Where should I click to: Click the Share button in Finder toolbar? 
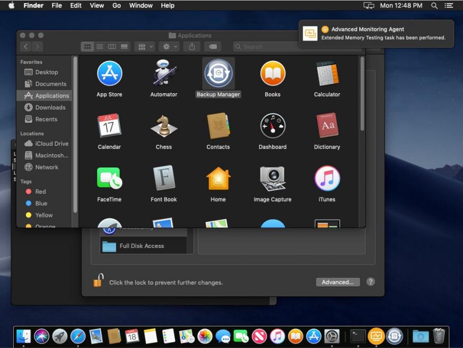click(x=192, y=47)
